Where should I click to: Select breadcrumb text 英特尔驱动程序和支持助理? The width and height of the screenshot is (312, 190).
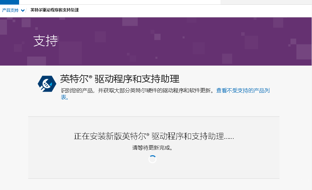[55, 10]
